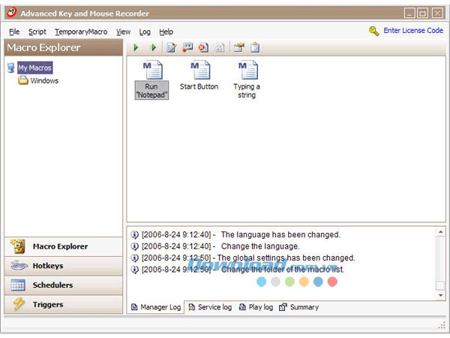
Task: Click log text 'Change the folder of the macro list.'
Action: (x=283, y=270)
